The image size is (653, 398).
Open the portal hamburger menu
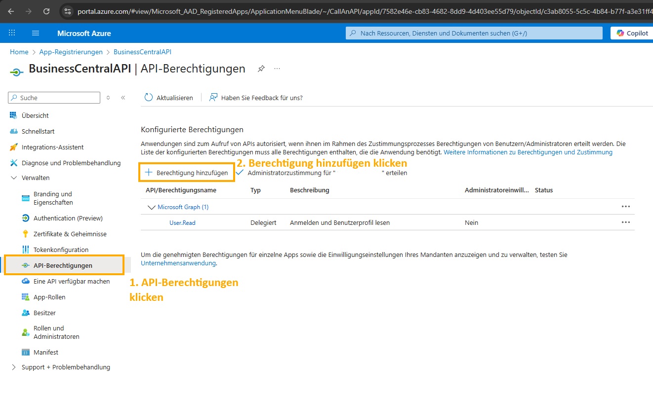tap(36, 33)
